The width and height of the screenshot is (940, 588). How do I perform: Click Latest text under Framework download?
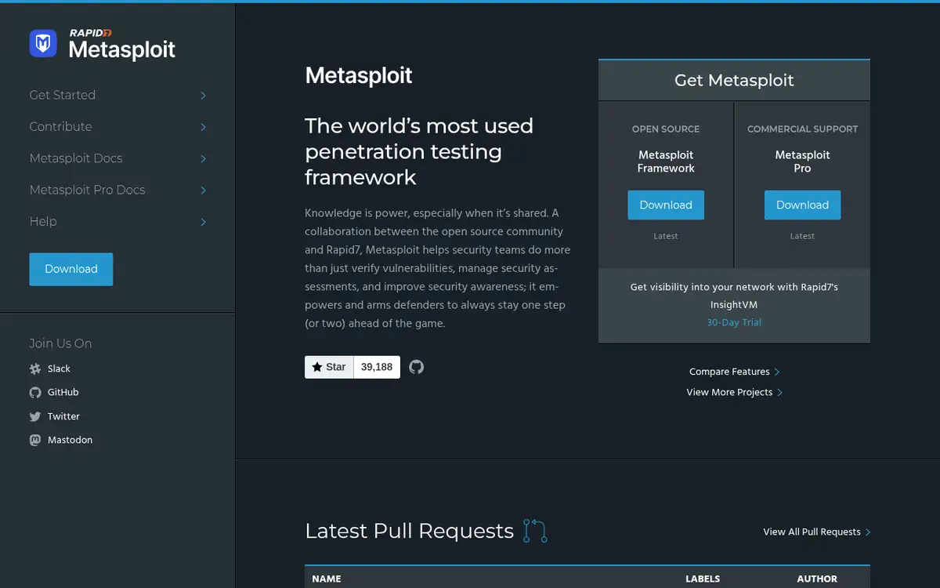coord(666,236)
